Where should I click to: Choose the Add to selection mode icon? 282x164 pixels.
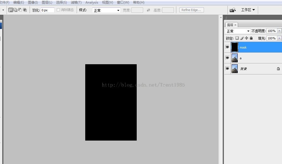click(16, 10)
